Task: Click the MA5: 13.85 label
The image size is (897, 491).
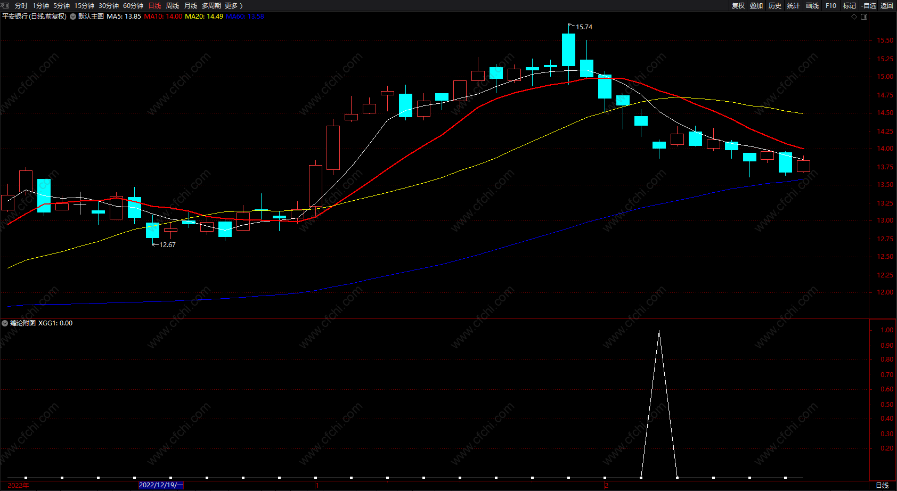Action: click(124, 17)
